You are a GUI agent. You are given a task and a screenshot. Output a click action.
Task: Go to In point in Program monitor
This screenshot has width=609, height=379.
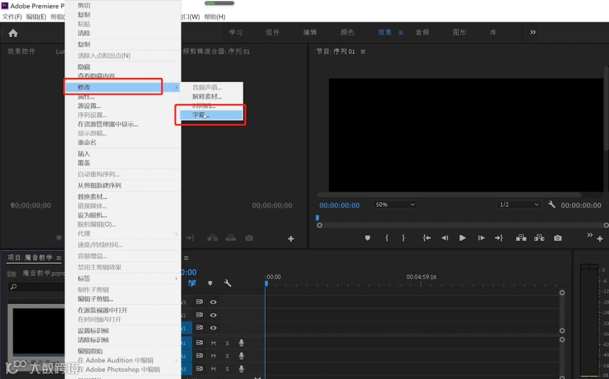tap(426, 238)
